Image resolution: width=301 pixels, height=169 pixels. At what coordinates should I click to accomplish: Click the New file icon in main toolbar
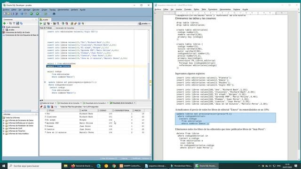coord(5,14)
